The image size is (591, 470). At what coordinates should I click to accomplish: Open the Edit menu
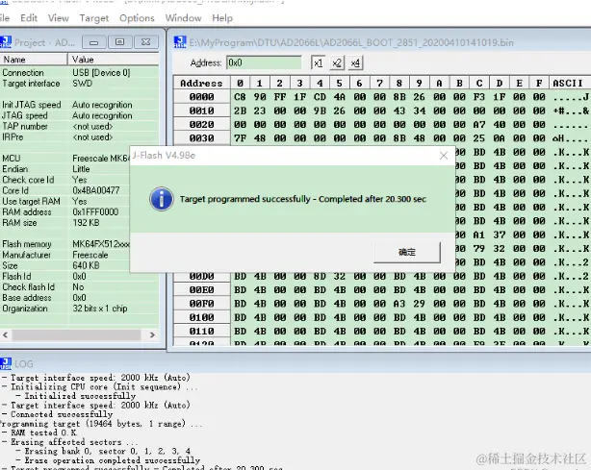(x=29, y=18)
